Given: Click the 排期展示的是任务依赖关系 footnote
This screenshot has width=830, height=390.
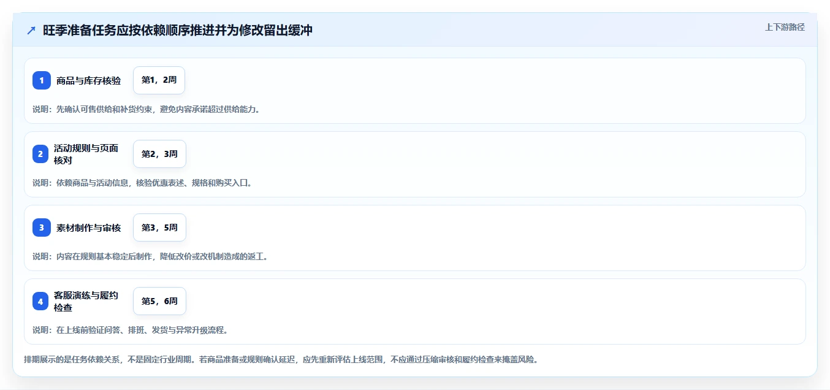Looking at the screenshot, I should 281,359.
